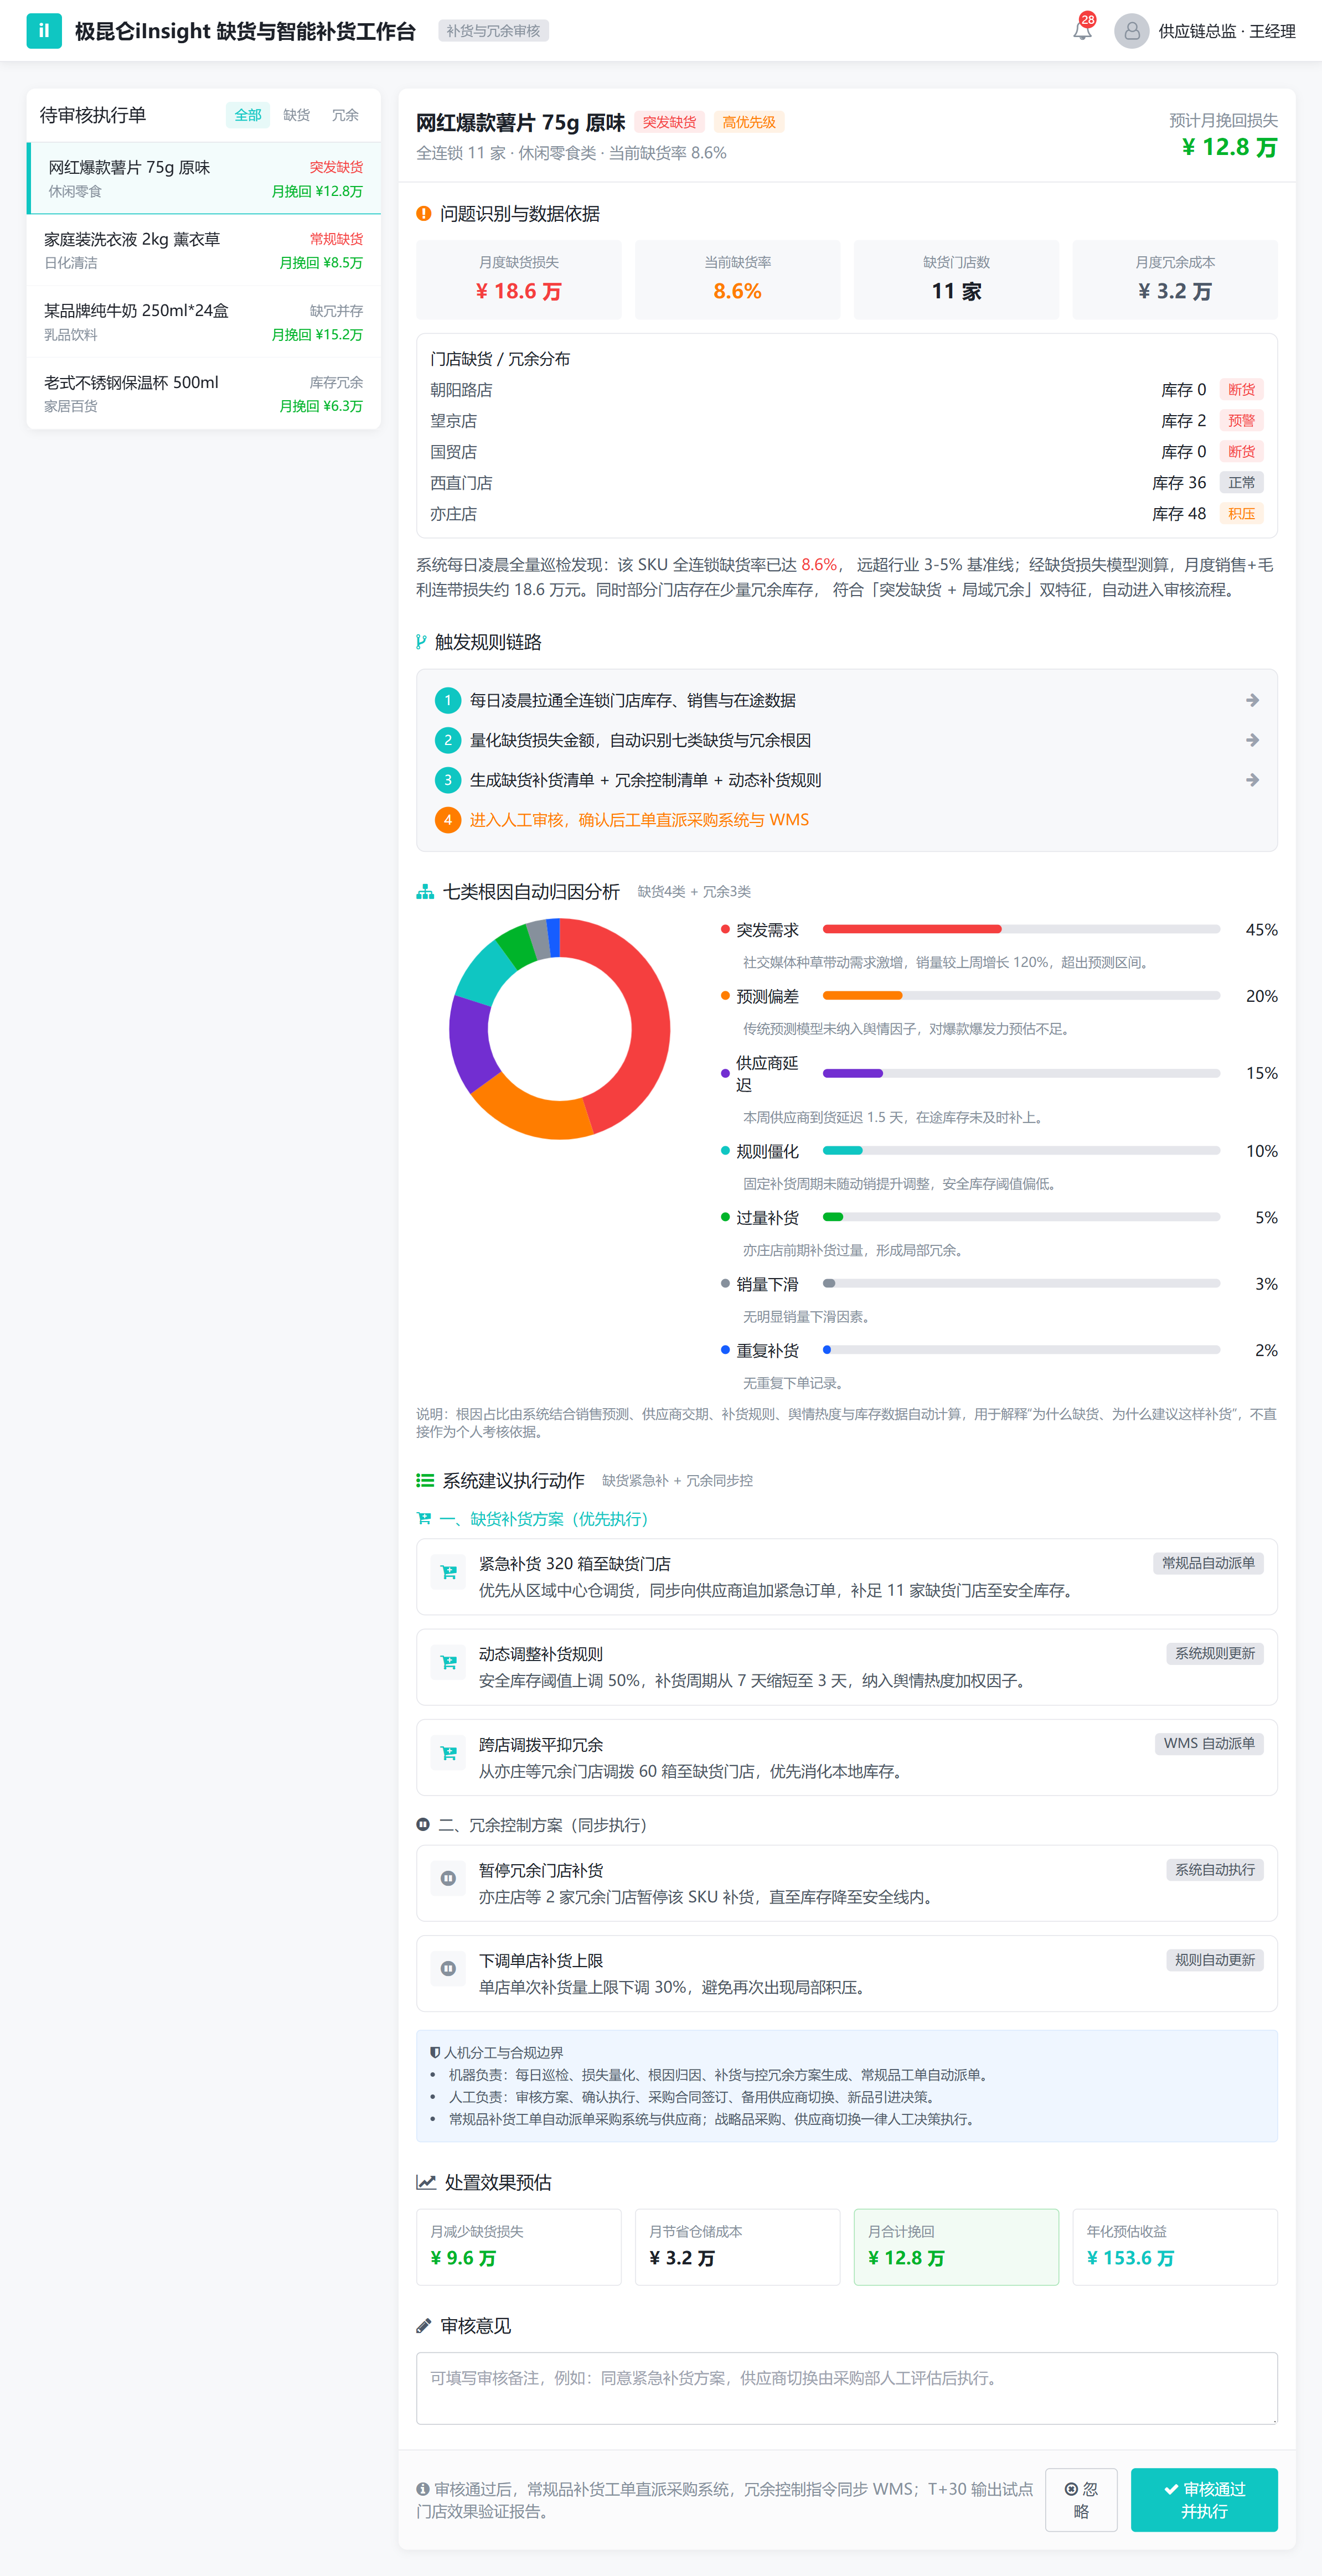
Task: Expand rule step 3 arrow 生成缺货补货清单
Action: click(1252, 780)
